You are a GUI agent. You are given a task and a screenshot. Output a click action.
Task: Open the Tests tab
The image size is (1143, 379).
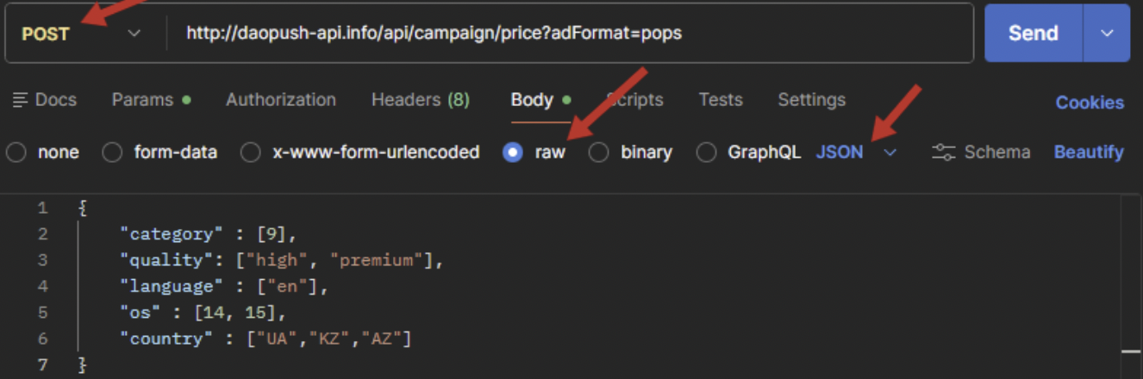pos(721,100)
